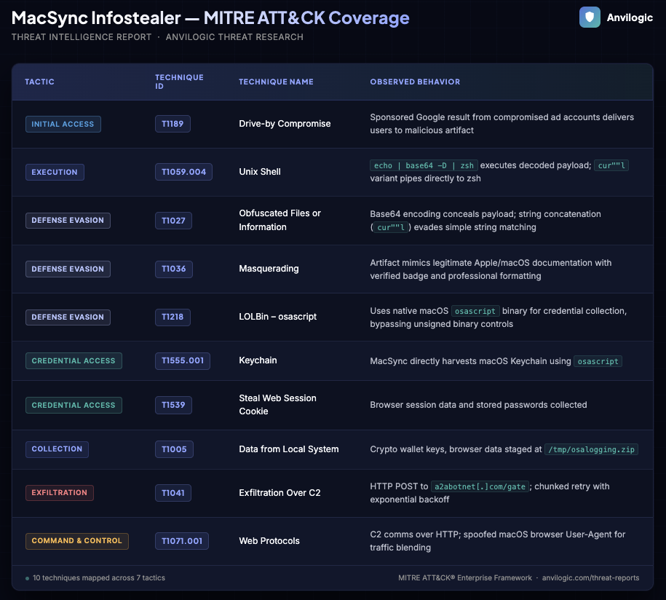Click the EXECUTION tactic badge

point(55,172)
